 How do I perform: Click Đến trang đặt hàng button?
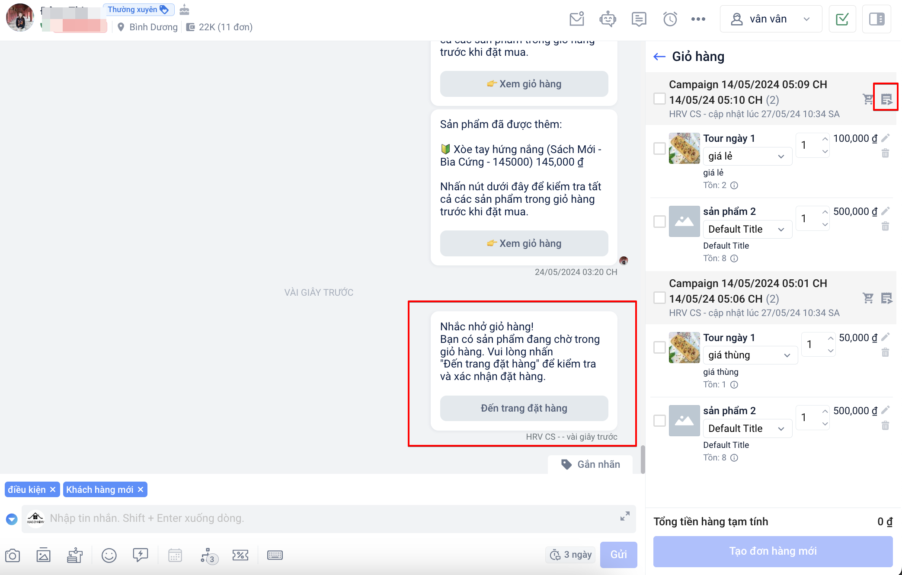524,408
